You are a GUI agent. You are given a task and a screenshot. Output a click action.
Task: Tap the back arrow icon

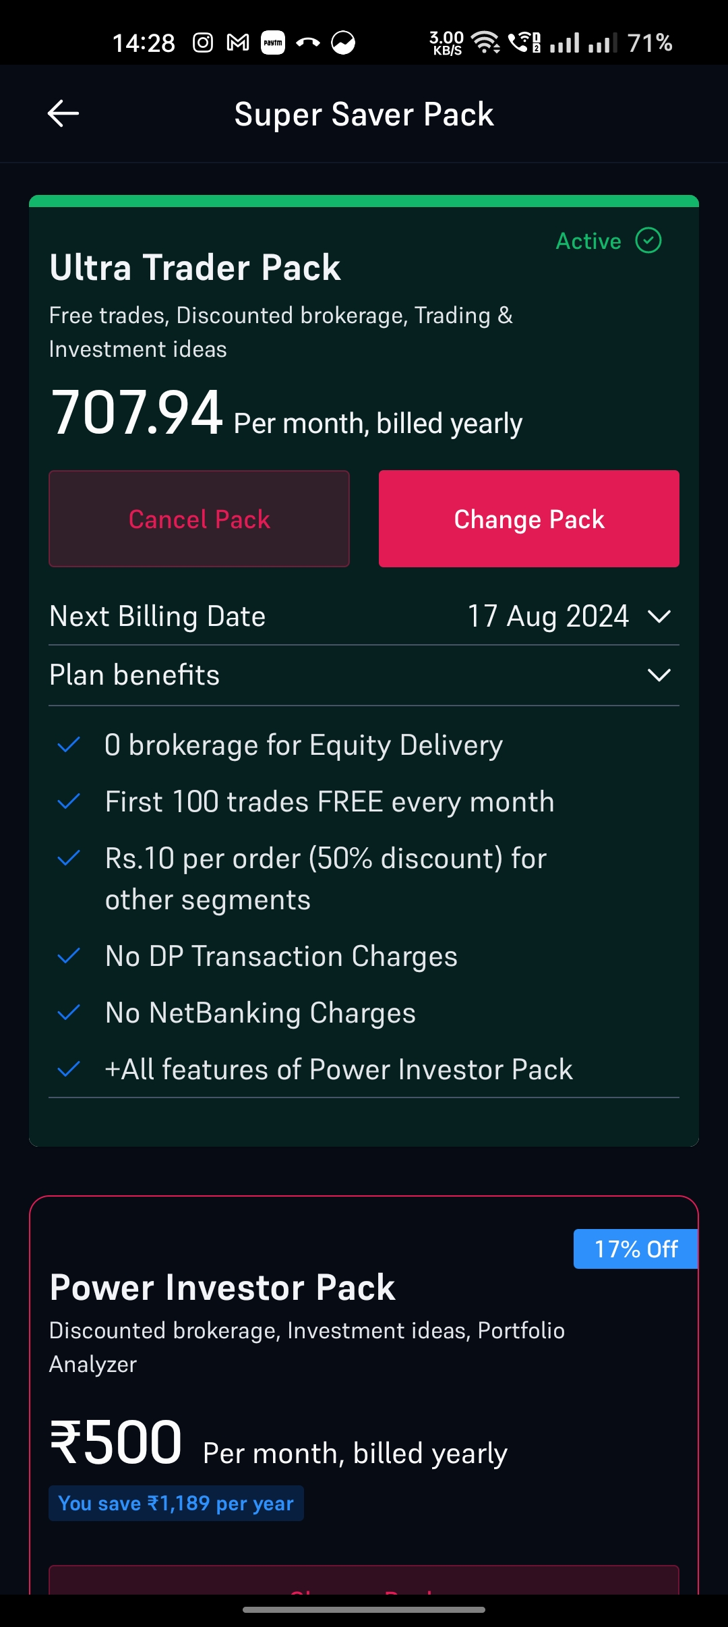pyautogui.click(x=63, y=113)
